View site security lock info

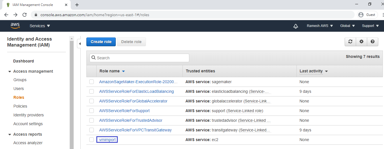click(36, 15)
